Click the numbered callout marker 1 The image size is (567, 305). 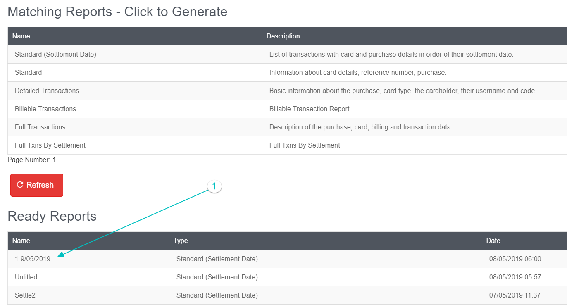click(x=214, y=186)
